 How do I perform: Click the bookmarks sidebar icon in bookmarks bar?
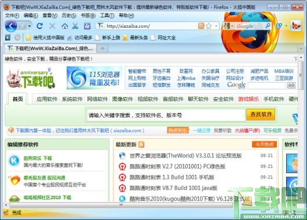tap(8, 38)
